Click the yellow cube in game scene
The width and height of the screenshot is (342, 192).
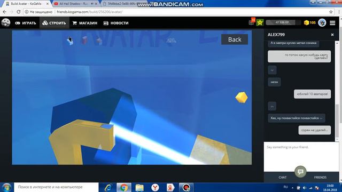pos(242,97)
